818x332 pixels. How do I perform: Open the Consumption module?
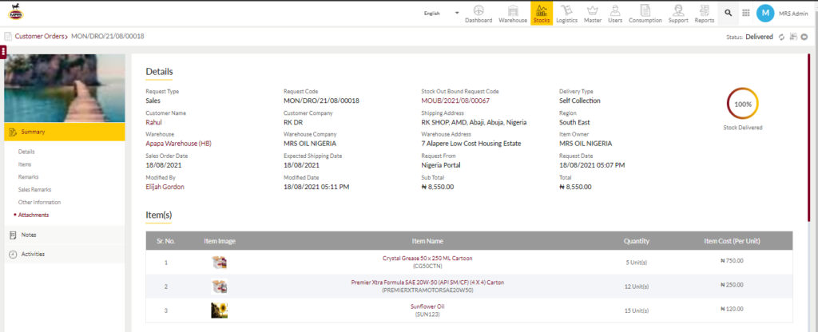645,14
